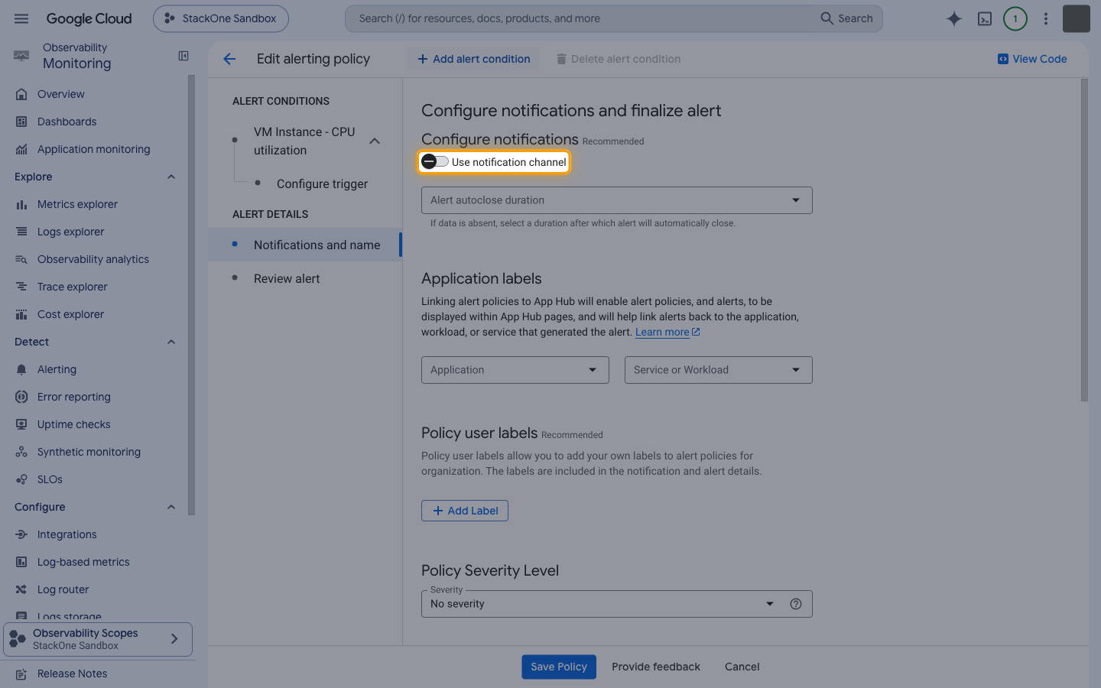
Task: Click the Error reporting icon
Action: click(x=21, y=397)
